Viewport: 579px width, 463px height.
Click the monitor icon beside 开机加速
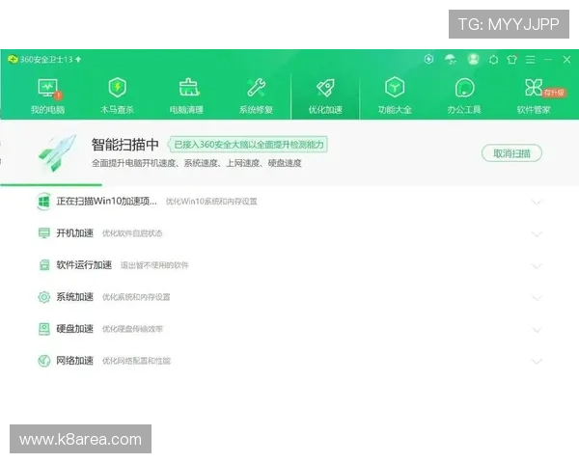44,233
